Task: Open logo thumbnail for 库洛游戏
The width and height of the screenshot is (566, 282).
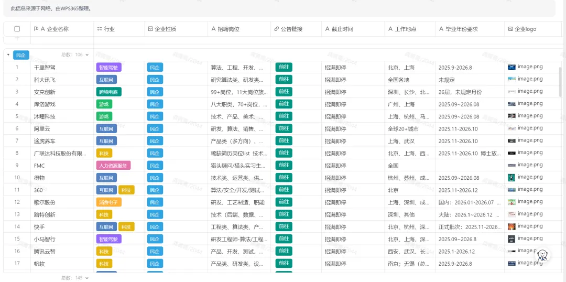Action: click(x=511, y=104)
